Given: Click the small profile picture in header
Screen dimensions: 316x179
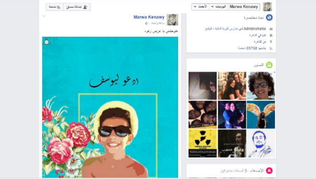Looking at the screenshot, I should 267,7.
